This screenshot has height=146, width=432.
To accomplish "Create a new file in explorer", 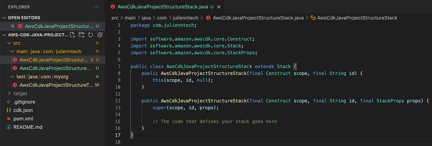I will click(x=73, y=35).
